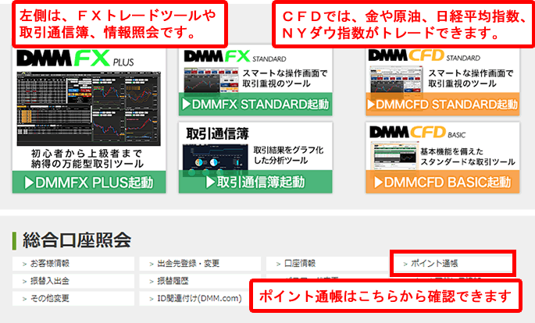Open お客様情報 link
535x323 pixels.
point(73,264)
